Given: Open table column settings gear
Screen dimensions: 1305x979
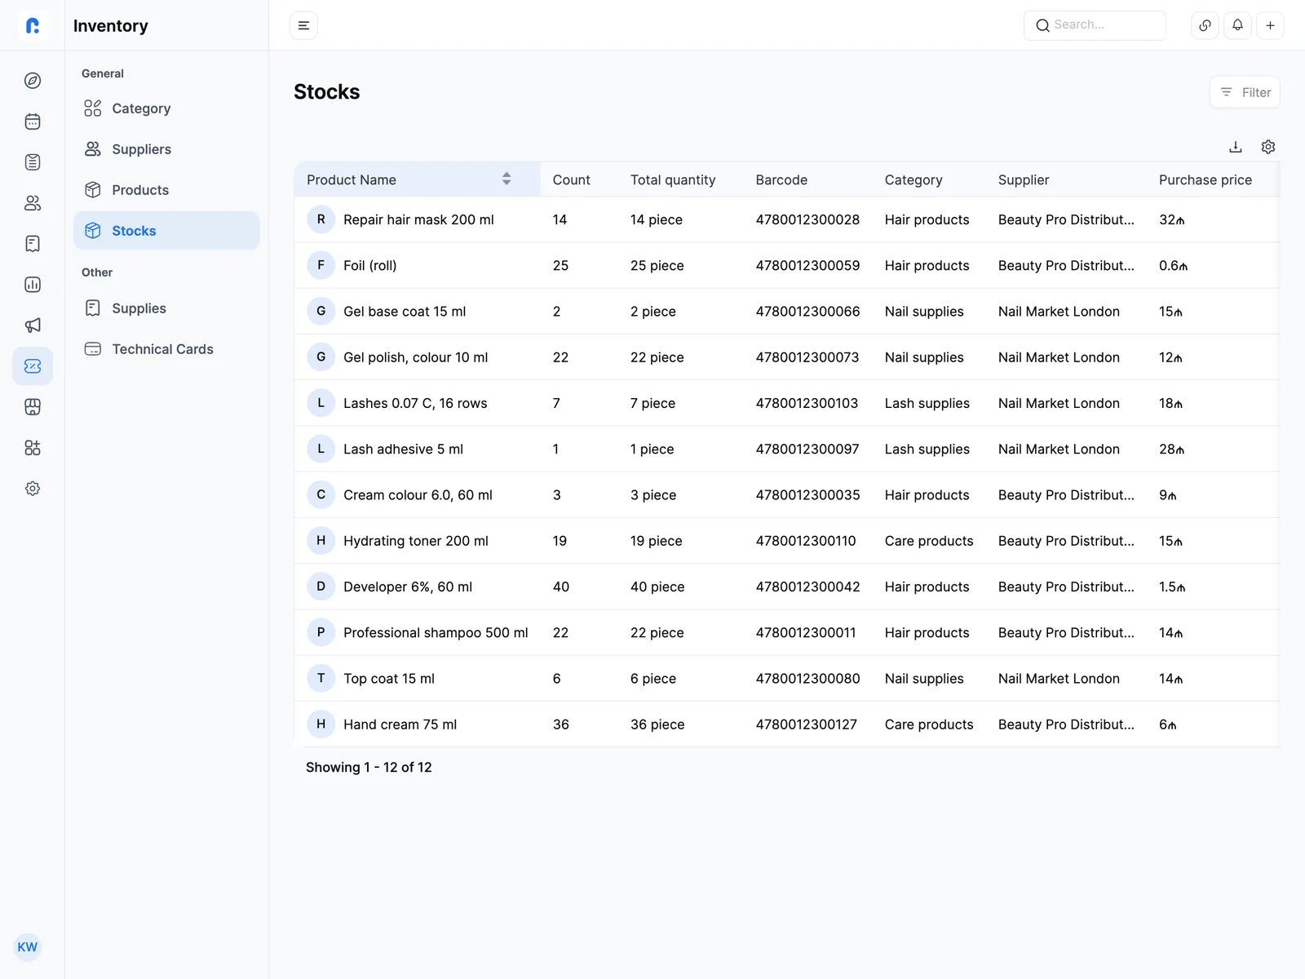Looking at the screenshot, I should [x=1268, y=147].
